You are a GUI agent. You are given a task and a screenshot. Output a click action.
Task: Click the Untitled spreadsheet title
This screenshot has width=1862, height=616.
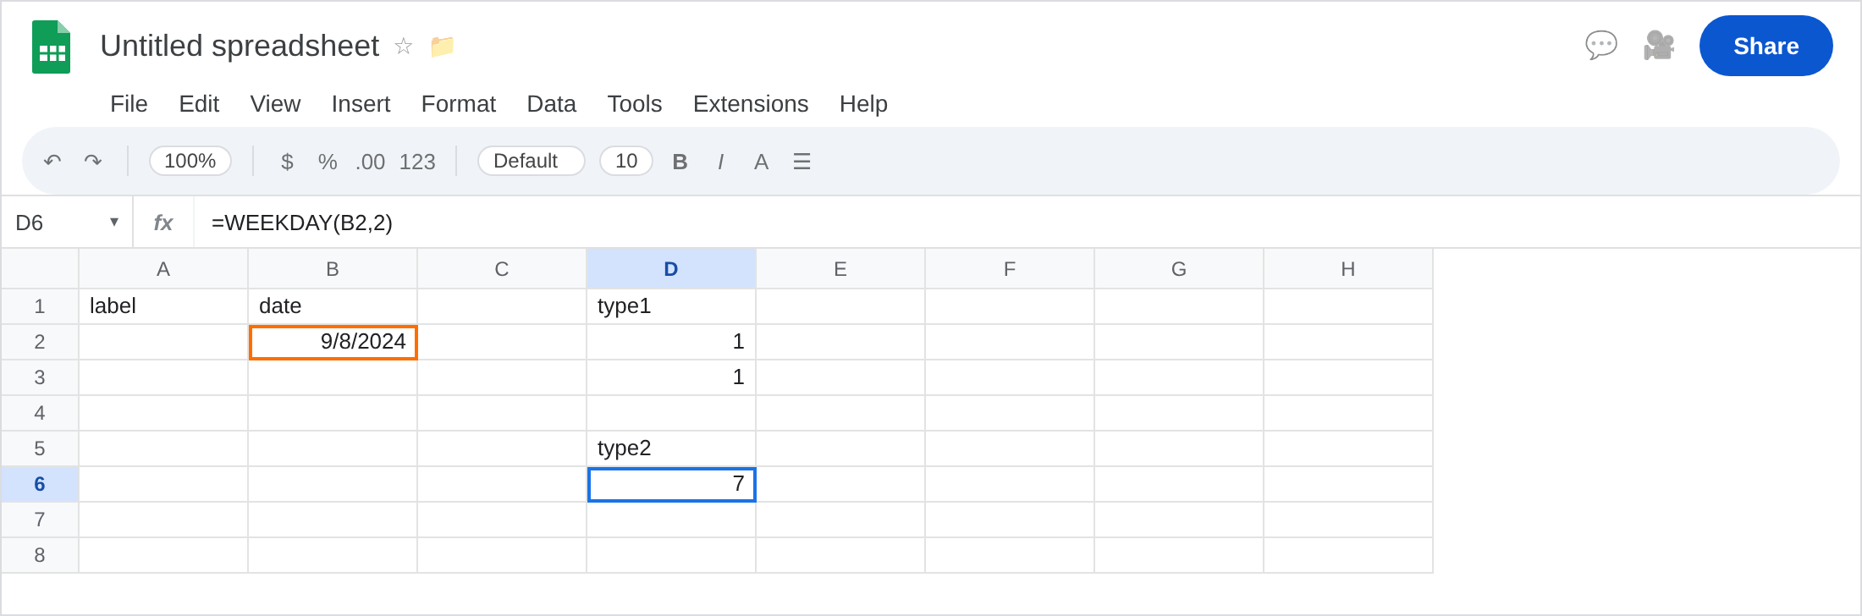pos(240,46)
